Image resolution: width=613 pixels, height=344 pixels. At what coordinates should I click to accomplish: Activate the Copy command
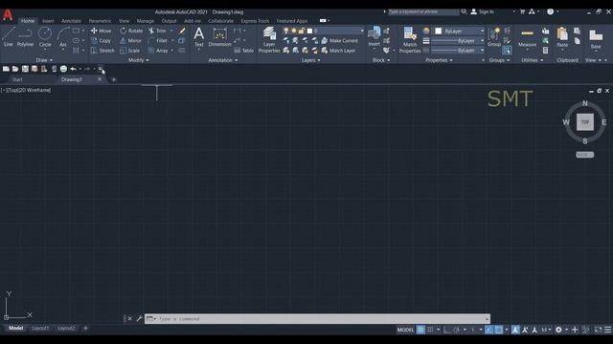[102, 40]
